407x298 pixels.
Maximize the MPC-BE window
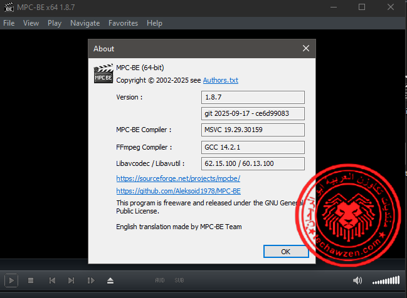click(362, 8)
